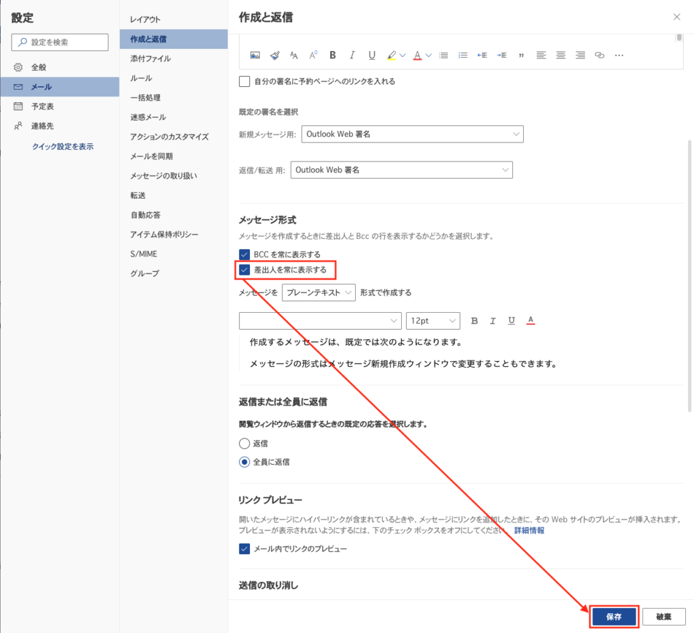Select the format painter icon
This screenshot has width=694, height=633.
tap(274, 55)
